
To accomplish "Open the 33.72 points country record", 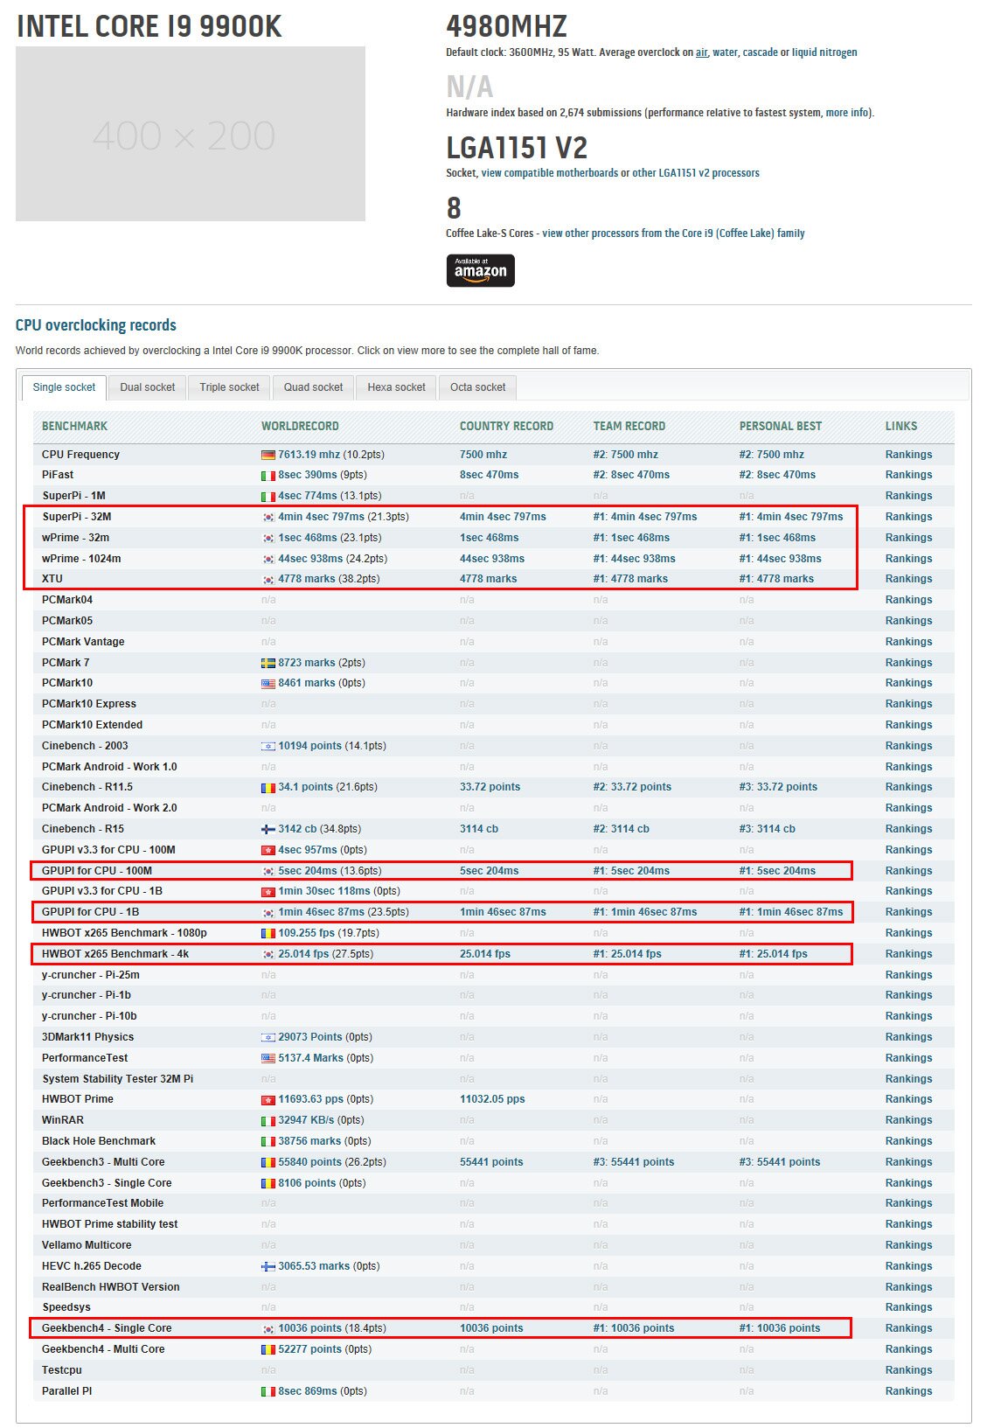I will (490, 787).
